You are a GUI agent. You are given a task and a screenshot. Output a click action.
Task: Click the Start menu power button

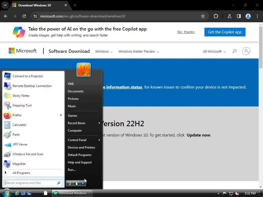(70, 183)
